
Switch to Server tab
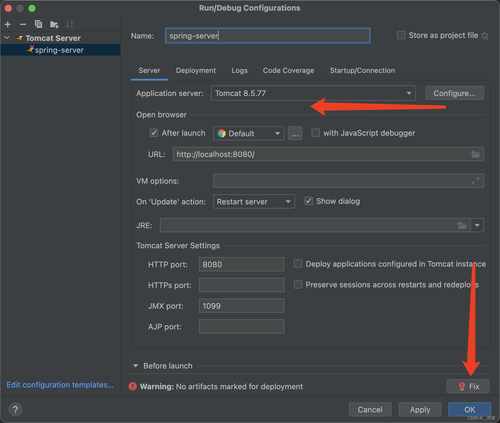coord(149,70)
